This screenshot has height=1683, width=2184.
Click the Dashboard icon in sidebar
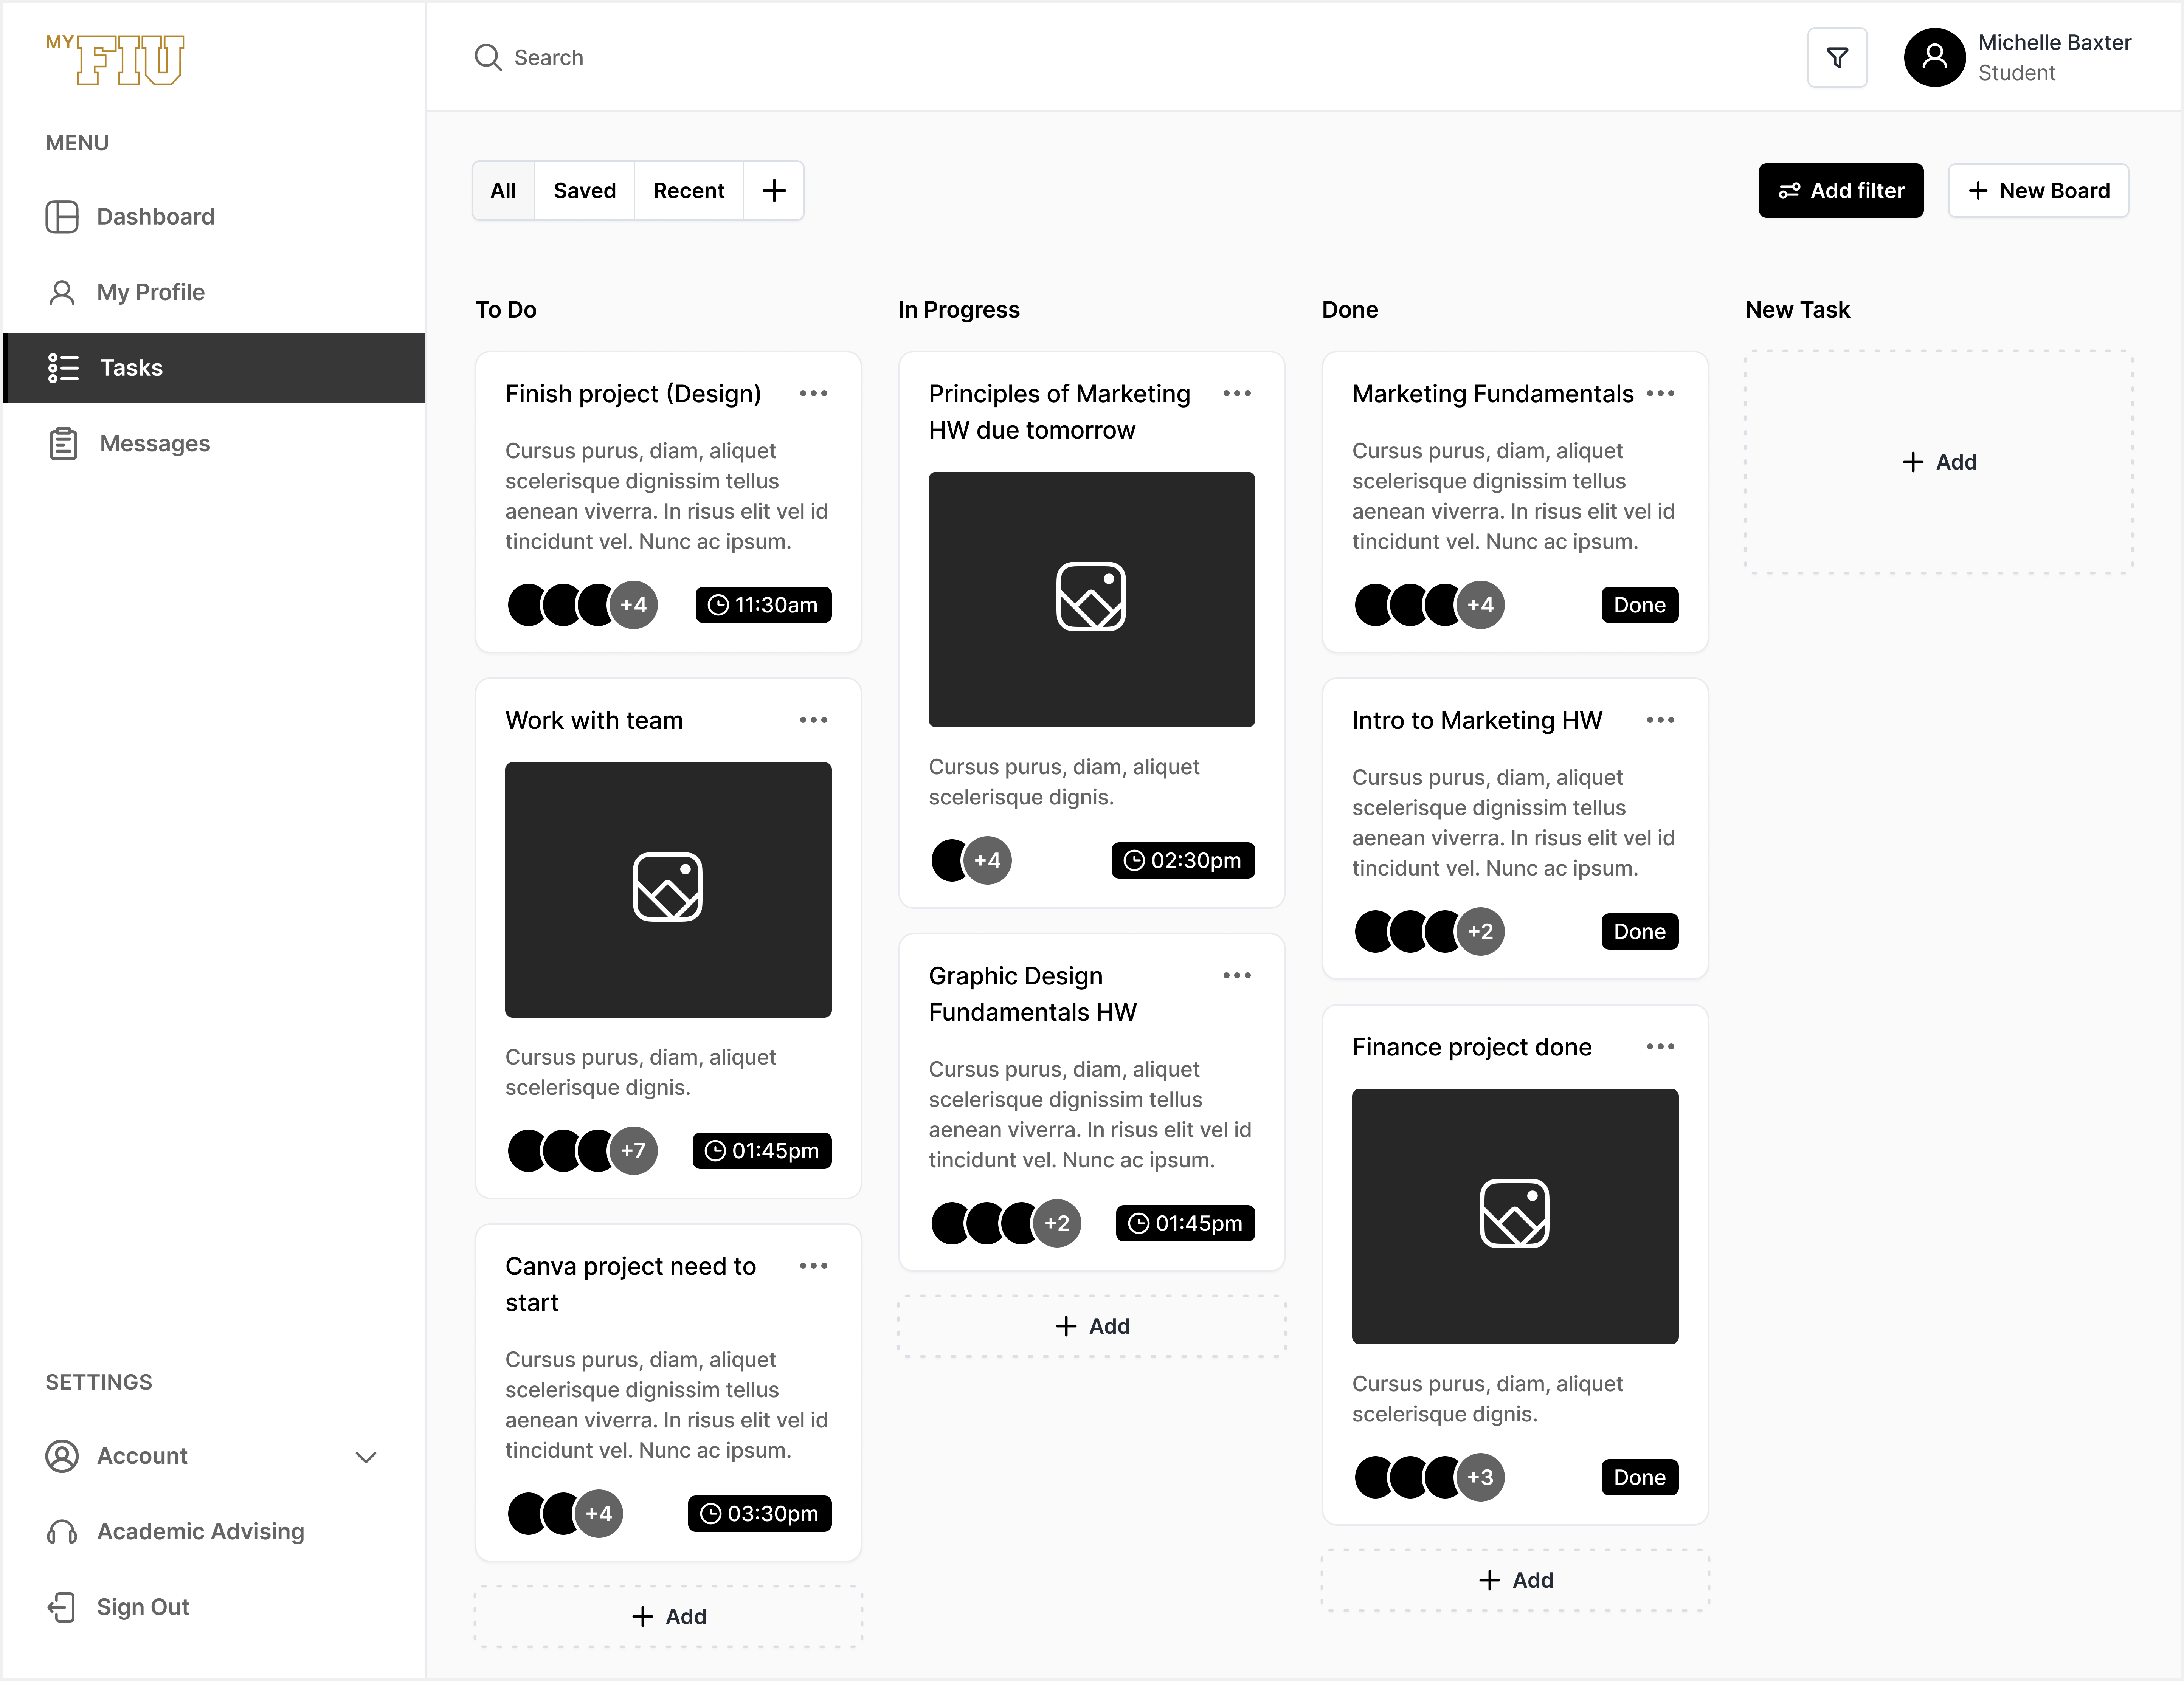62,216
